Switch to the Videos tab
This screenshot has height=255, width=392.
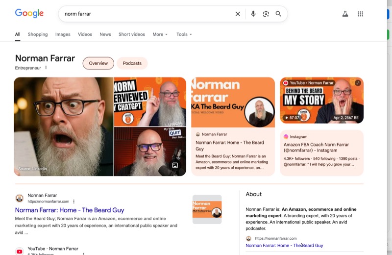click(x=85, y=34)
